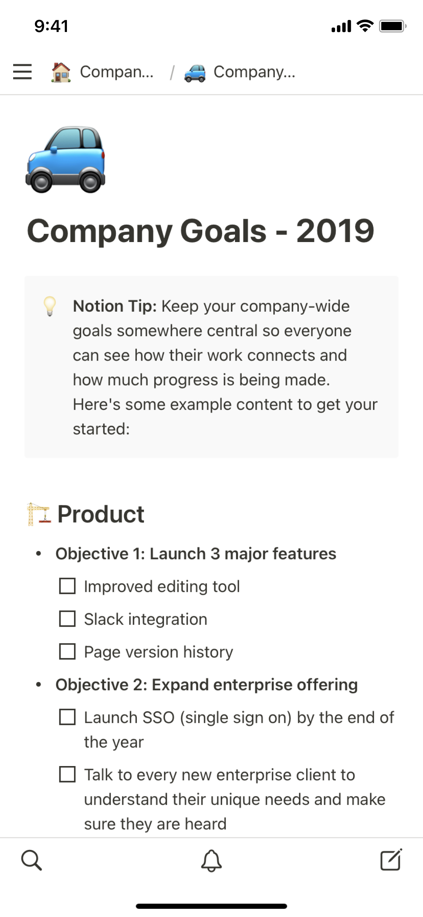Check the Improved editing tool checkbox
This screenshot has height=917, width=423.
coord(67,586)
